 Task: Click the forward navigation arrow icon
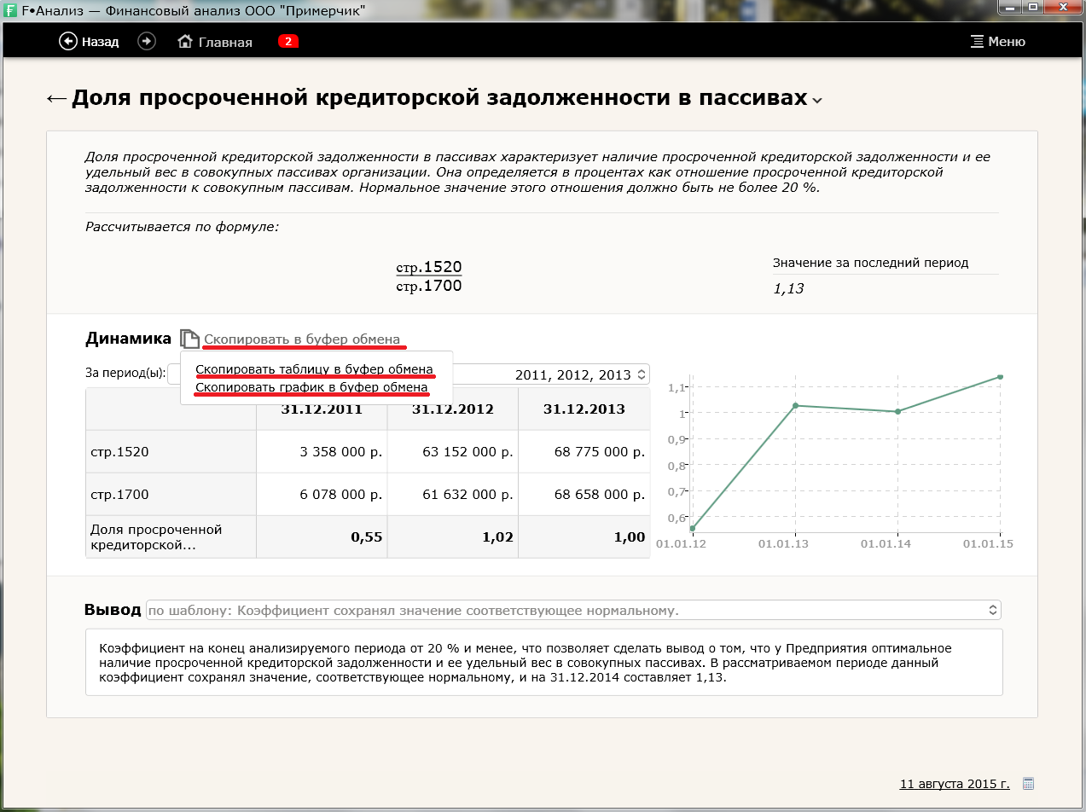[x=147, y=42]
